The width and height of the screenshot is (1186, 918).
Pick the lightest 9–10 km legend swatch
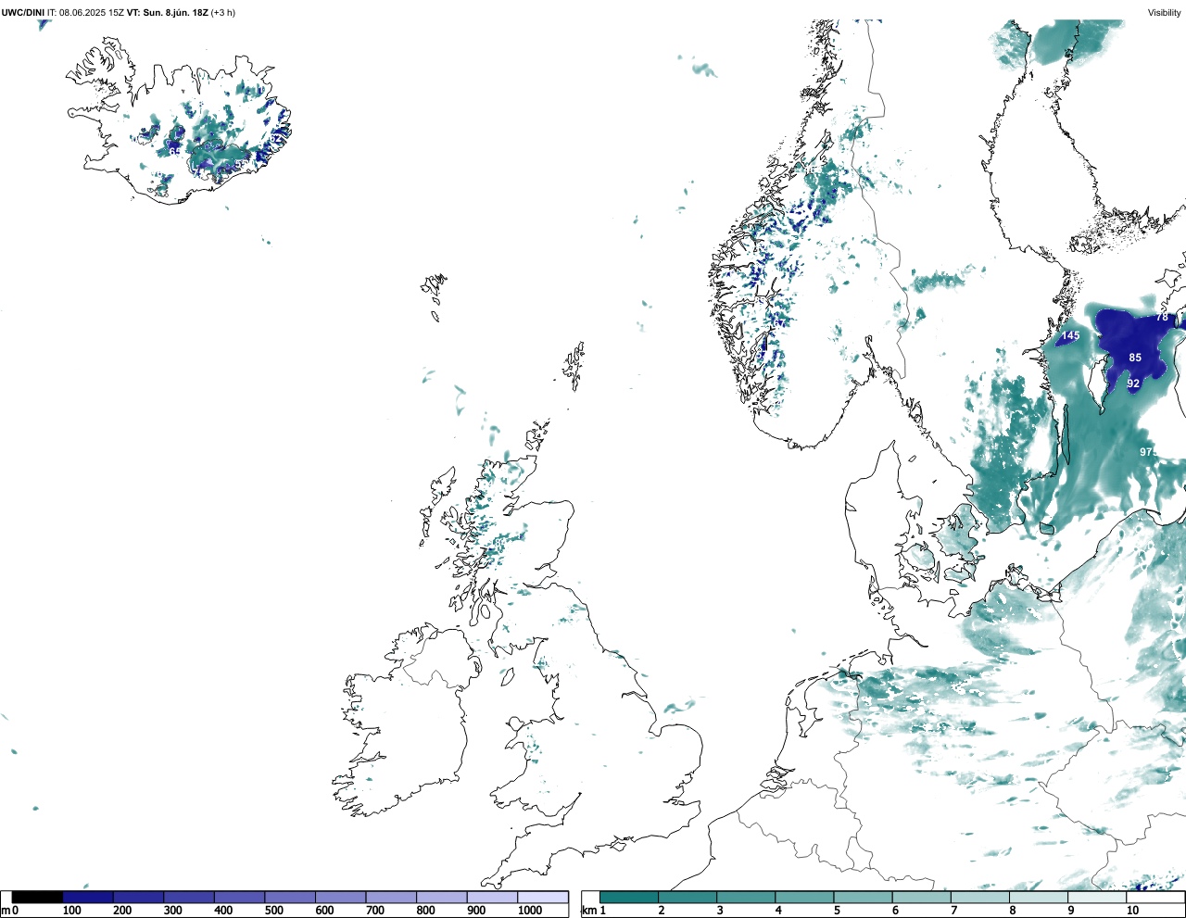[x=1096, y=898]
